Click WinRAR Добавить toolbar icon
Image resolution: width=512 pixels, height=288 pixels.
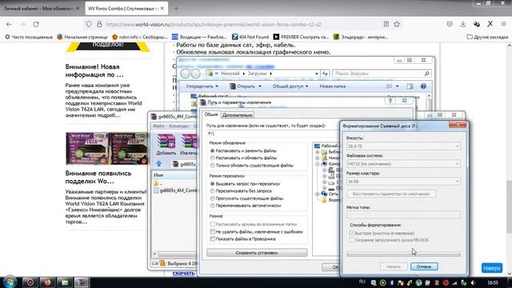166,145
